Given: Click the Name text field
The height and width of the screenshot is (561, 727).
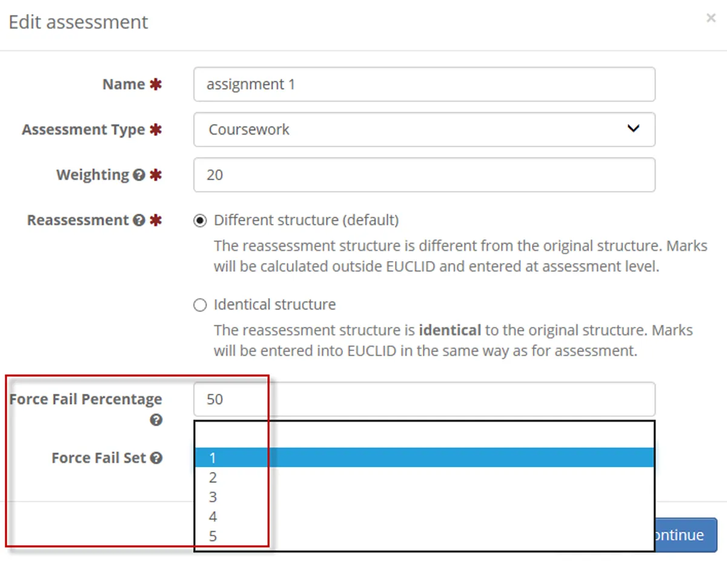Looking at the screenshot, I should click(x=424, y=84).
